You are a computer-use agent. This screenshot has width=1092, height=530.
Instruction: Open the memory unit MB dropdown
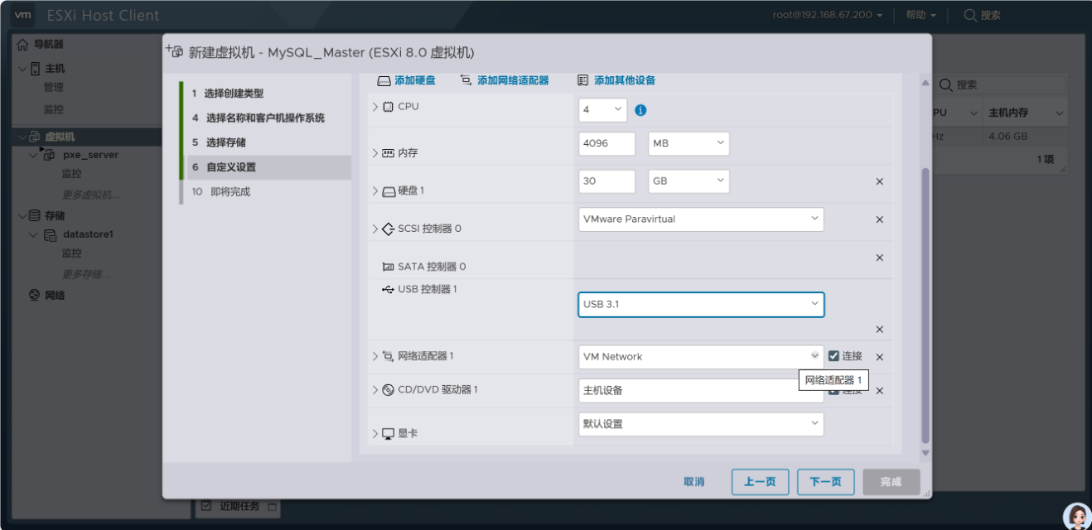pos(689,143)
